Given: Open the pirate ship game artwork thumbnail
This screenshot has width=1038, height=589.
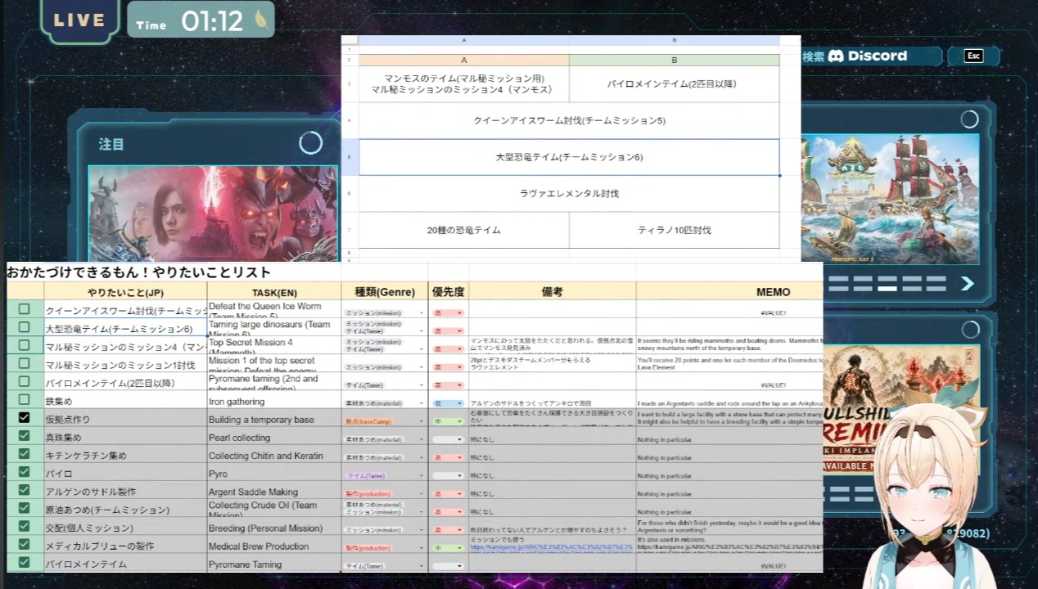Looking at the screenshot, I should point(889,199).
